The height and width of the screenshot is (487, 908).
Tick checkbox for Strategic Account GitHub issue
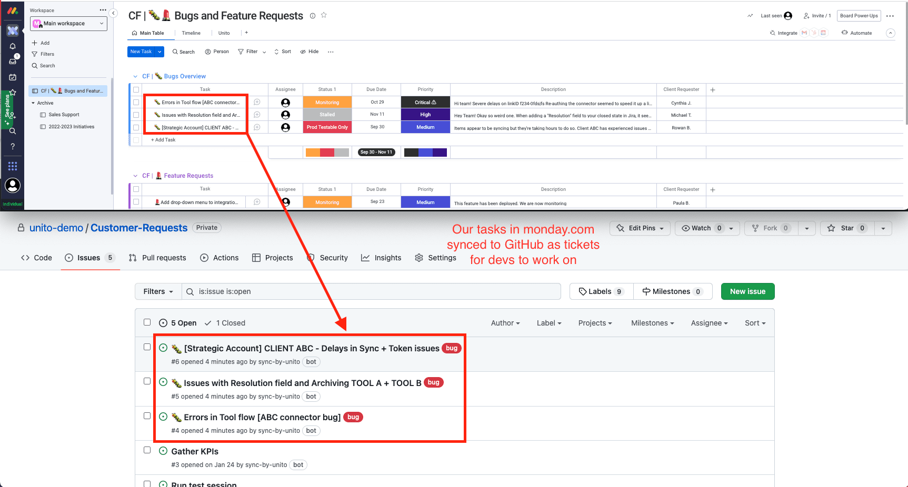pyautogui.click(x=147, y=347)
